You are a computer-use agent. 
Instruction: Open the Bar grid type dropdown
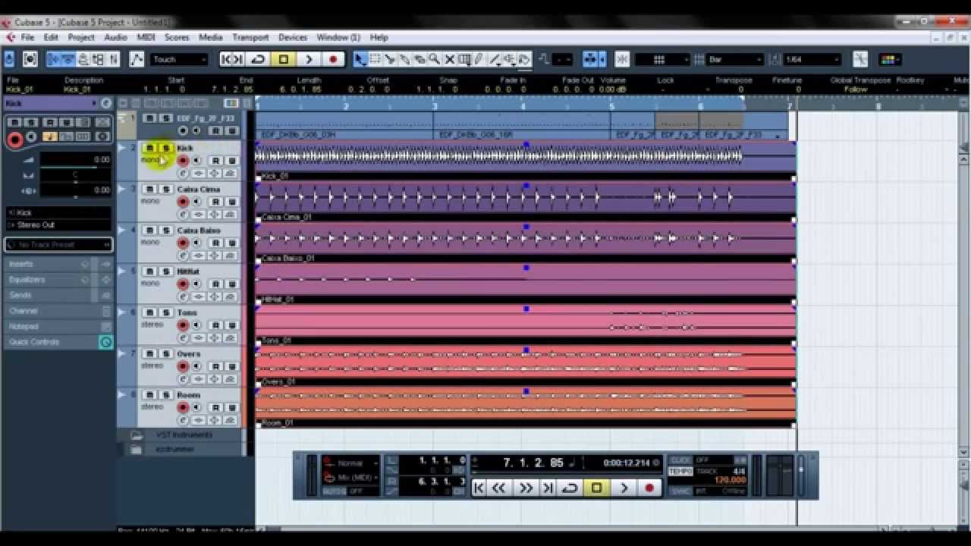coord(734,59)
